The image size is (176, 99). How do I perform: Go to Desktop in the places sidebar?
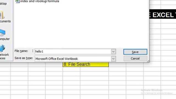(x=3, y=4)
